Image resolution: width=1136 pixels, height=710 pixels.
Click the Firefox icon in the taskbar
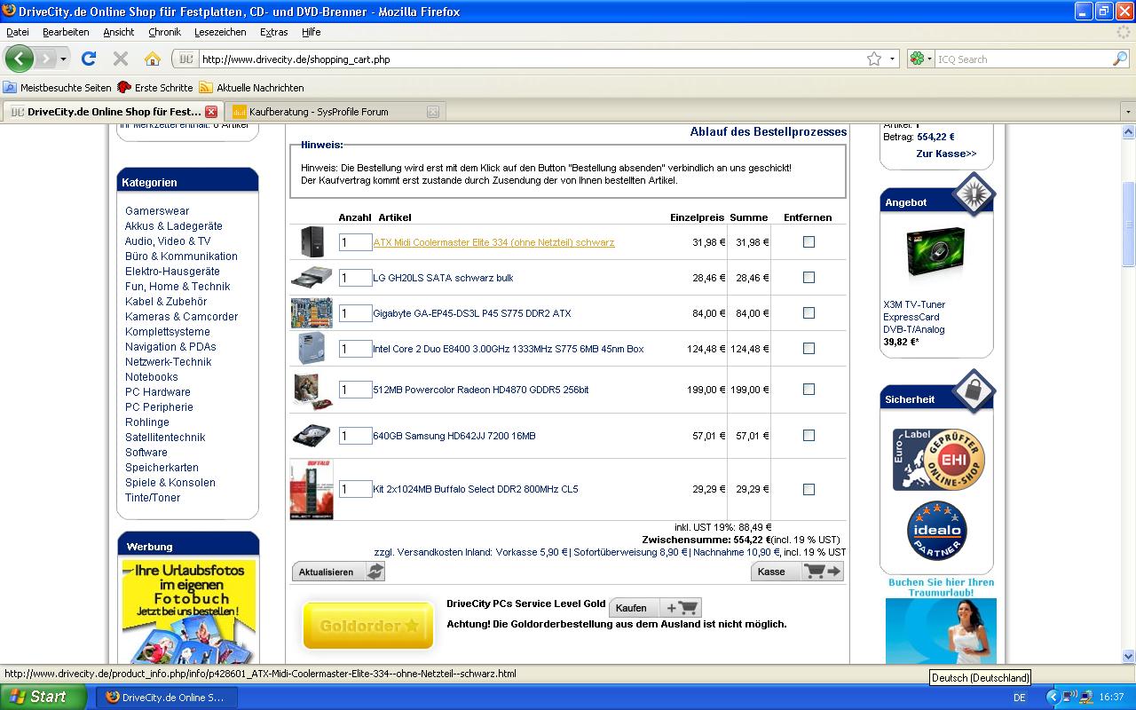click(x=112, y=698)
